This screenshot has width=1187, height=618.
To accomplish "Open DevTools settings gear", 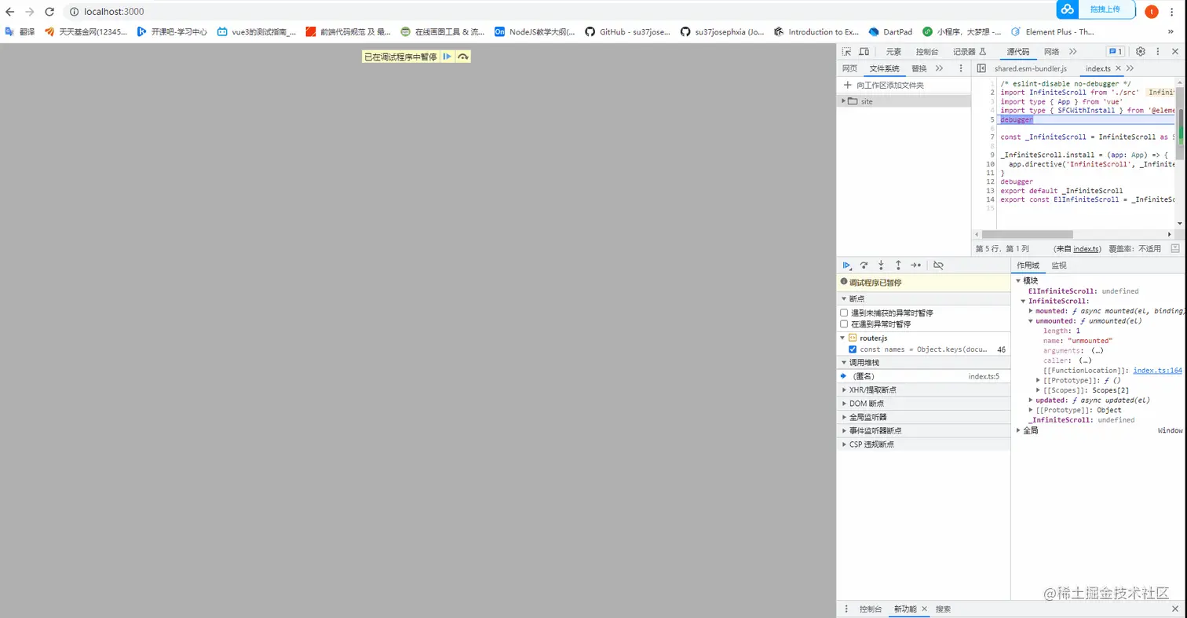I will pyautogui.click(x=1141, y=52).
